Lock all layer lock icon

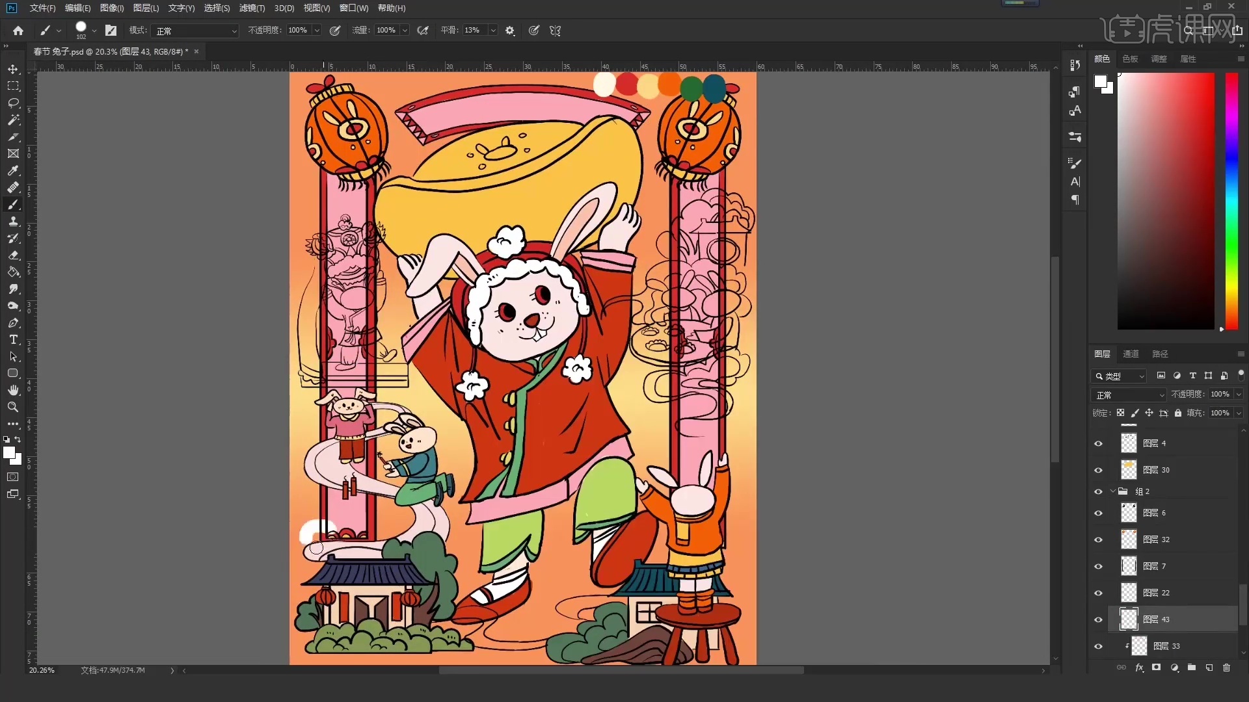(x=1178, y=413)
